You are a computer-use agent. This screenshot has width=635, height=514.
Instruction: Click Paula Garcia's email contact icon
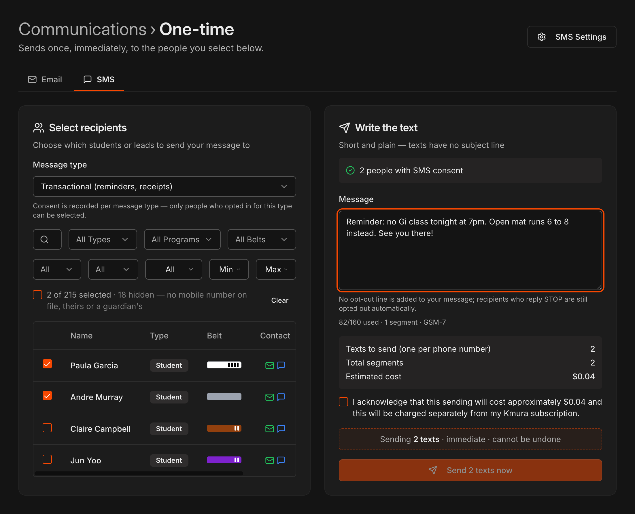click(269, 365)
